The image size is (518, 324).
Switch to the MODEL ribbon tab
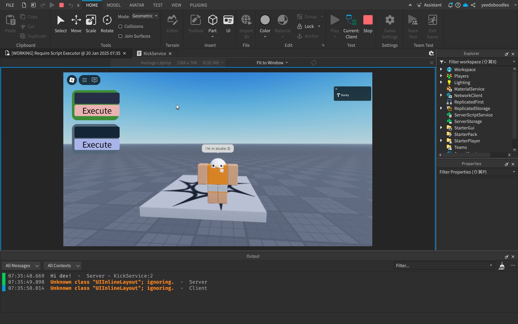114,5
